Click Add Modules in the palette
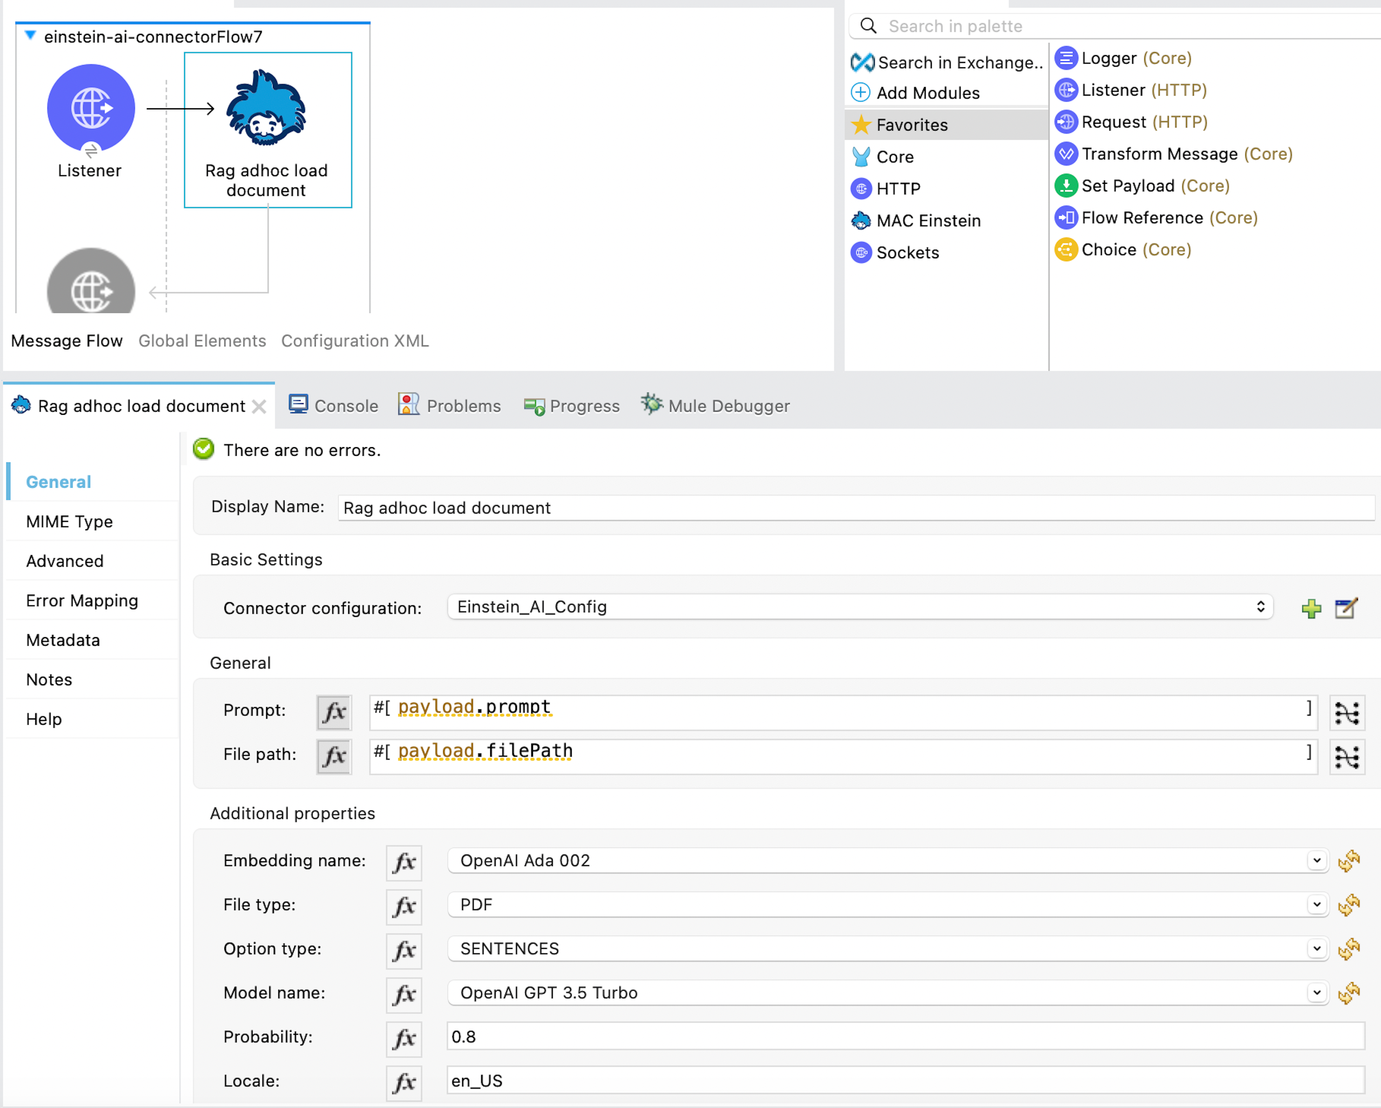 915,93
